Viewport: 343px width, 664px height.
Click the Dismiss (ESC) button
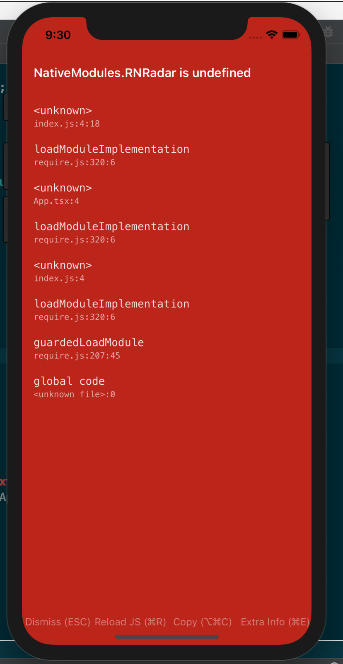(58, 622)
